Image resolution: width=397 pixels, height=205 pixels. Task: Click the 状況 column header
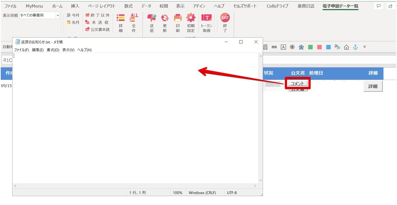(x=268, y=73)
